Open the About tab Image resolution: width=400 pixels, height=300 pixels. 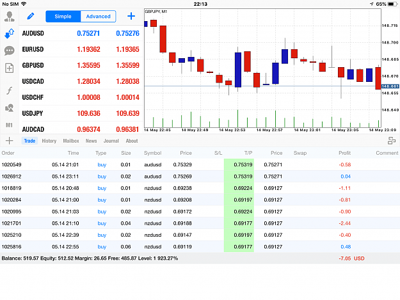click(132, 141)
